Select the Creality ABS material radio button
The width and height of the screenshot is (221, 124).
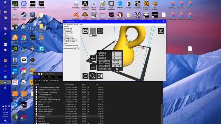[x=64, y=30]
